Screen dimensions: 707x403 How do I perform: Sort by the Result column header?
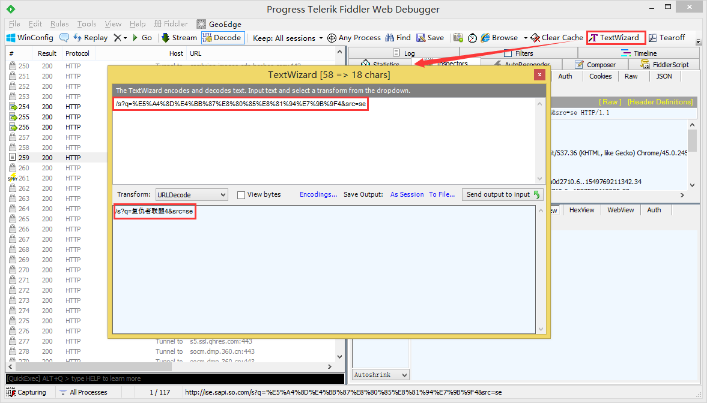47,53
